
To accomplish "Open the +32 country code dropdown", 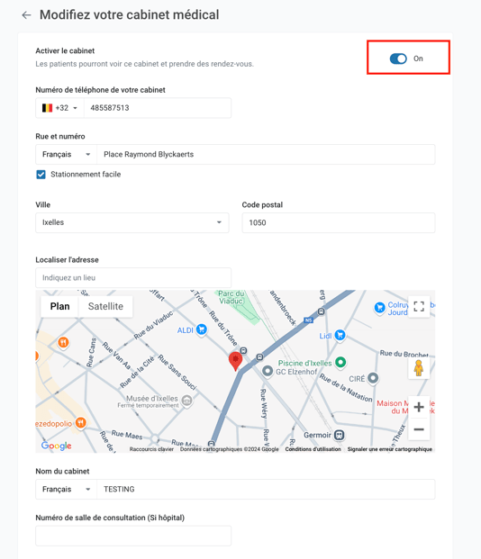I will 59,108.
